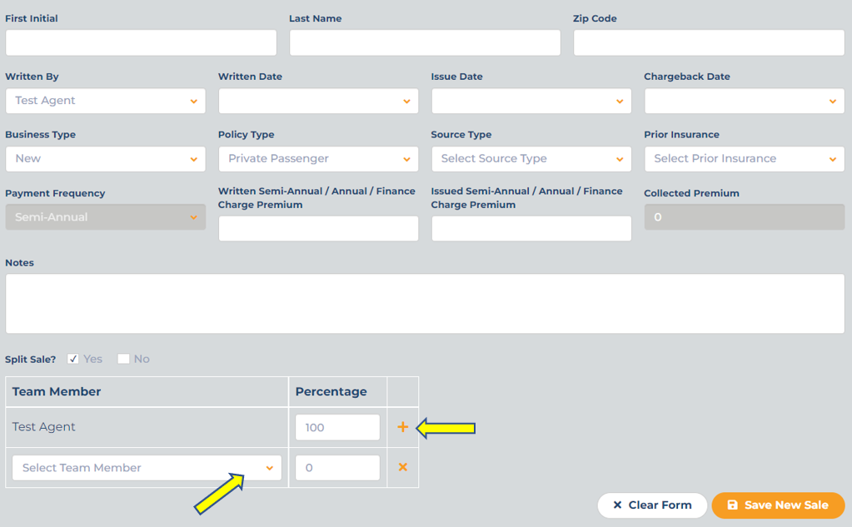This screenshot has width=852, height=527.
Task: Check the Yes box for Split Sale
Action: (72, 359)
